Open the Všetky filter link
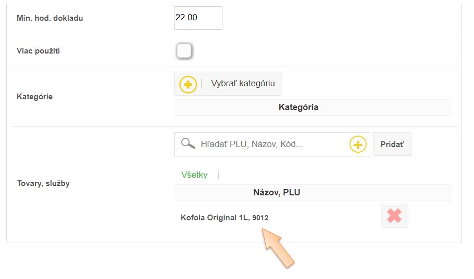The image size is (474, 279). [194, 175]
